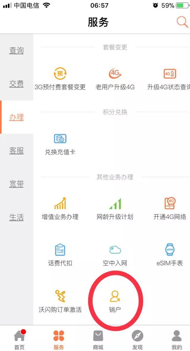190x351 pixels.
Task: Tap the 销户 account cancel icon
Action: tap(115, 296)
